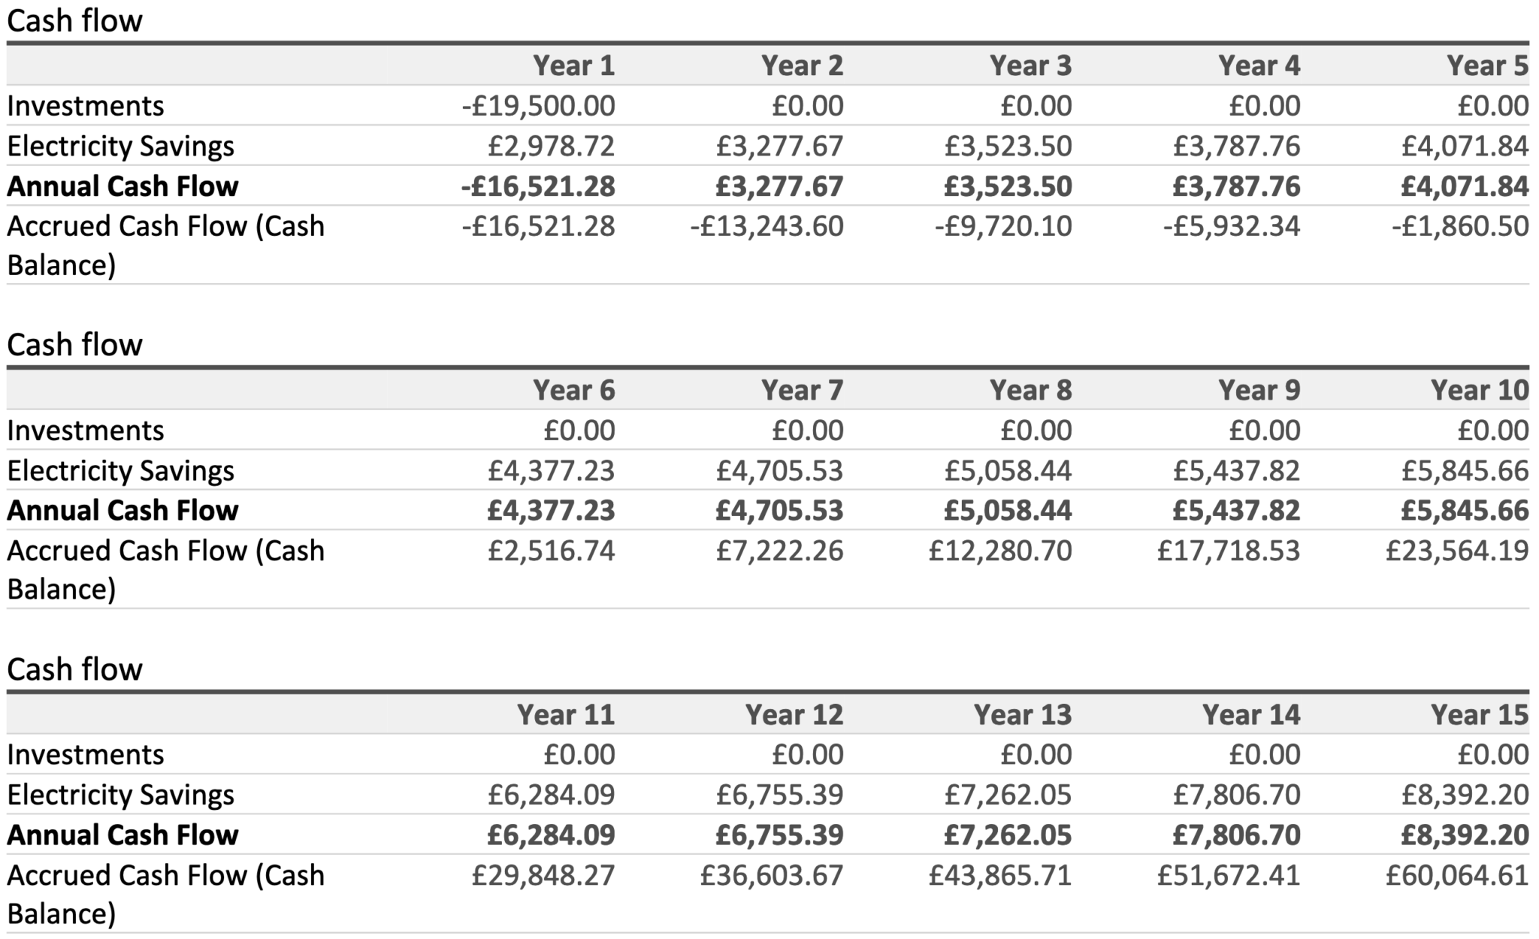Screen dimensions: 1539x939
Task: Select Year 2 electricity savings £3,277.67
Action: pyautogui.click(x=779, y=146)
